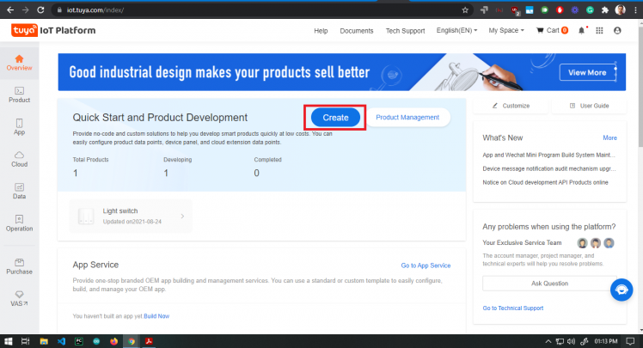The width and height of the screenshot is (643, 348).
Task: Open the App sidebar section
Action: coord(19,127)
